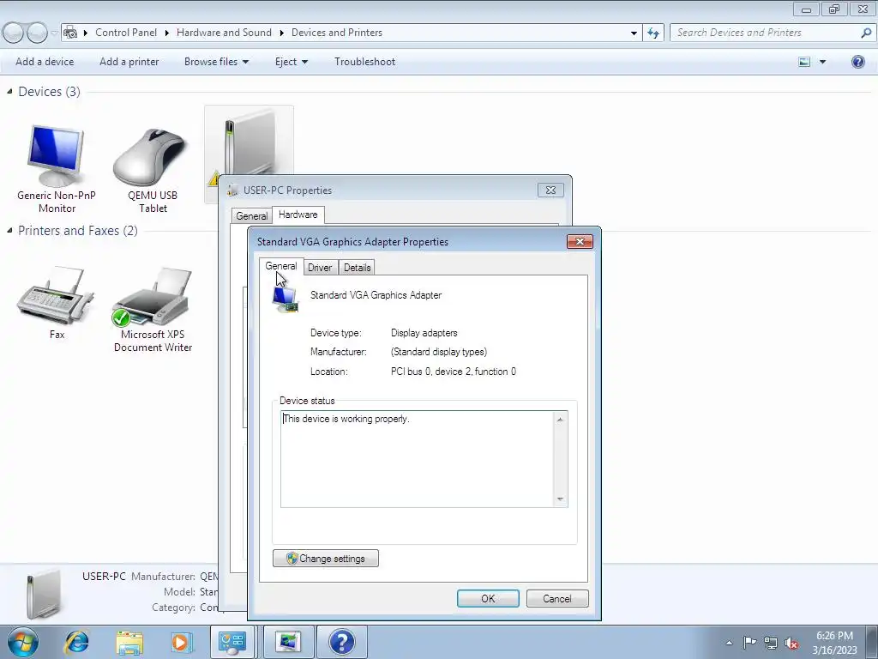
Task: Open the Browse files dropdown
Action: pyautogui.click(x=216, y=62)
